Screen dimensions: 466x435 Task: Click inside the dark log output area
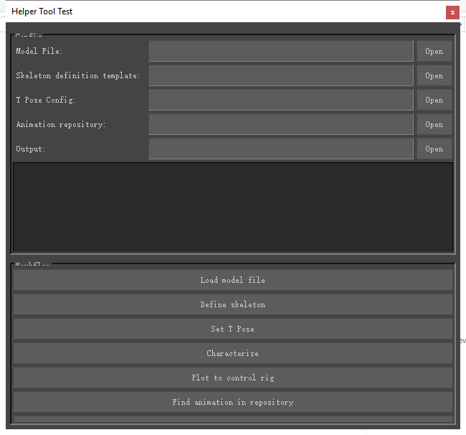click(232, 207)
